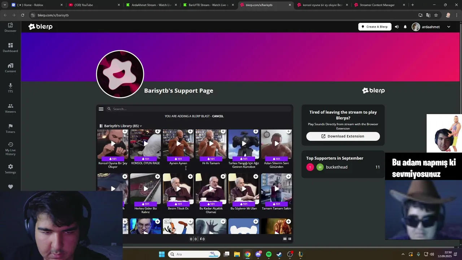Switch to the BarisYTB Stream tab
Screen dimensions: 462x260
[x=209, y=5]
